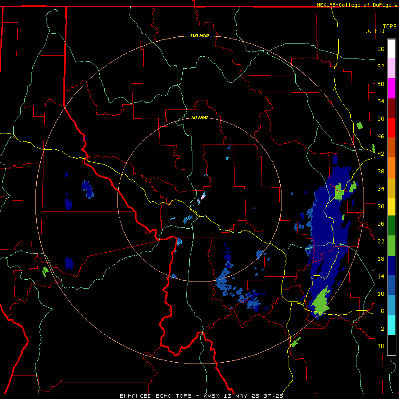Click the gold 34 K FT swatch

[391, 188]
